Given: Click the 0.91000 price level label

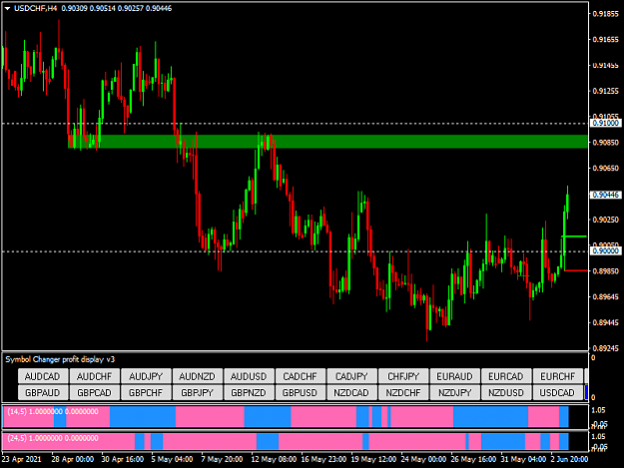Looking at the screenshot, I should point(605,124).
